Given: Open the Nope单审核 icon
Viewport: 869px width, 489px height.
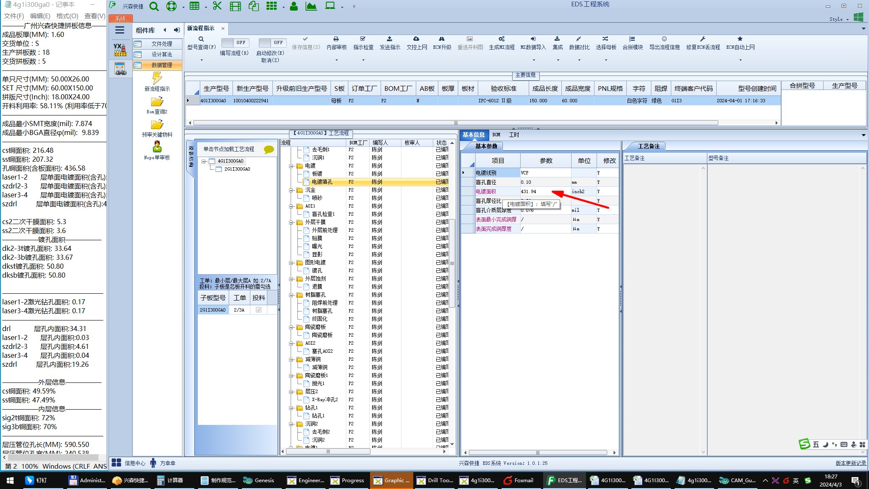Looking at the screenshot, I should (x=157, y=147).
